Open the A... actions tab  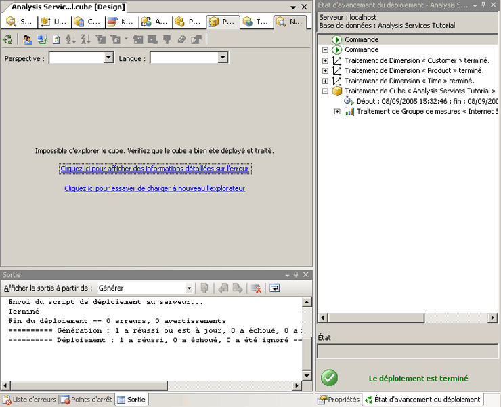(154, 22)
